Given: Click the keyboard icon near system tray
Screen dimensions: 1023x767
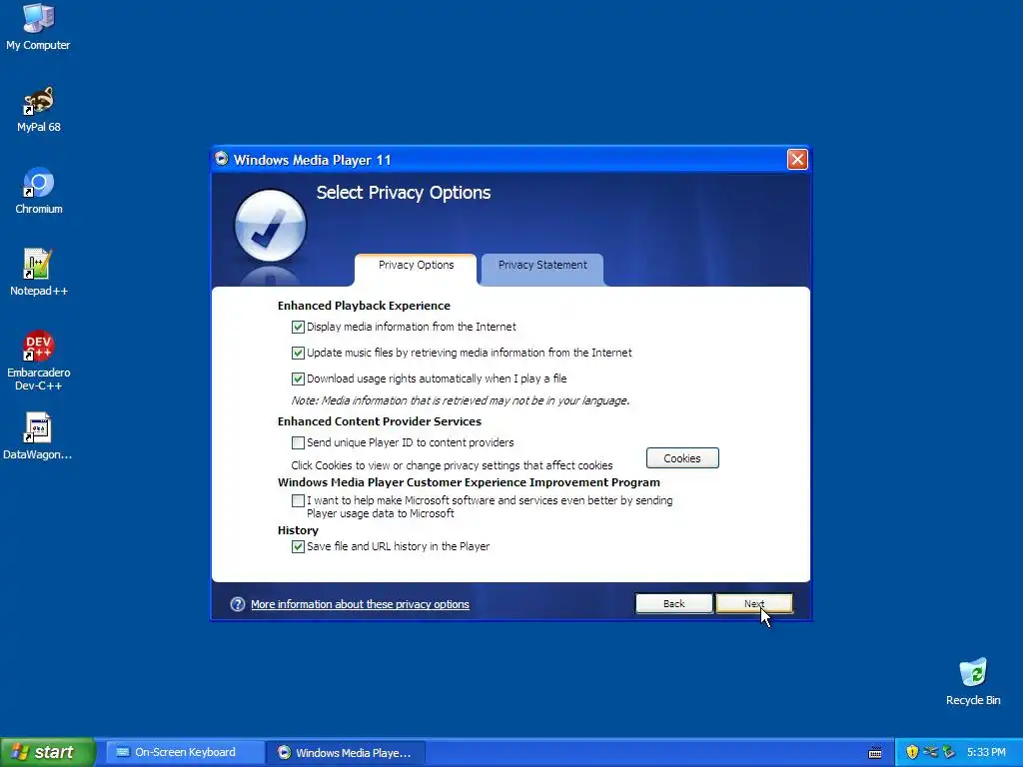Looking at the screenshot, I should [875, 753].
